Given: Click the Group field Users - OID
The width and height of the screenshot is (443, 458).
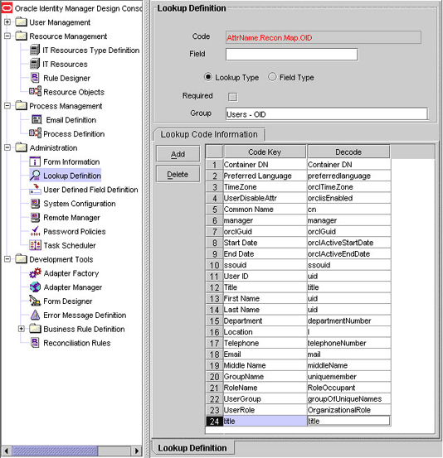Looking at the screenshot, I should pos(327,114).
